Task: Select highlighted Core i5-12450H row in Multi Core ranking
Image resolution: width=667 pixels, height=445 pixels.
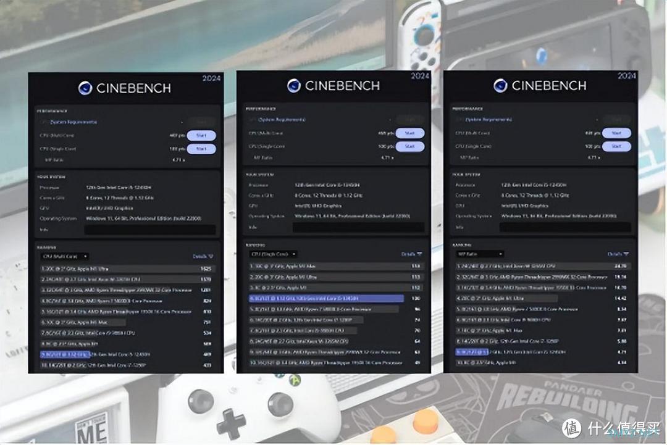Action: pos(127,354)
